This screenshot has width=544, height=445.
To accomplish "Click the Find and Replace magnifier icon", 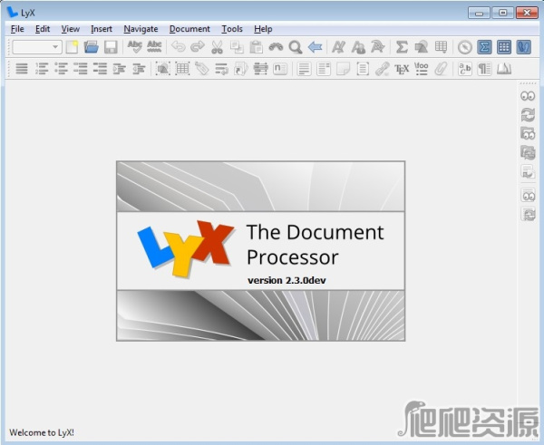I will pos(295,47).
